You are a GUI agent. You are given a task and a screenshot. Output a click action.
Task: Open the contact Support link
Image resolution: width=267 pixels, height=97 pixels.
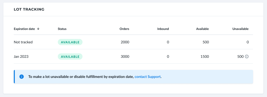click(x=147, y=77)
